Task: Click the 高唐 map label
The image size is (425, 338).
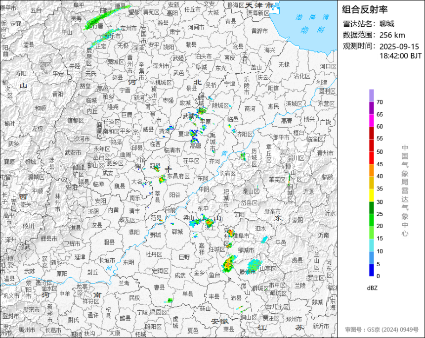Action: tap(195, 146)
